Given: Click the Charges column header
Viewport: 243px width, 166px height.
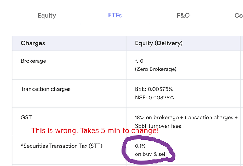Looking at the screenshot, I should pyautogui.click(x=33, y=43).
